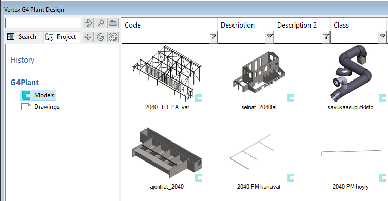Click the plus add icon
Screen dimensions: 388x201
(x=88, y=37)
